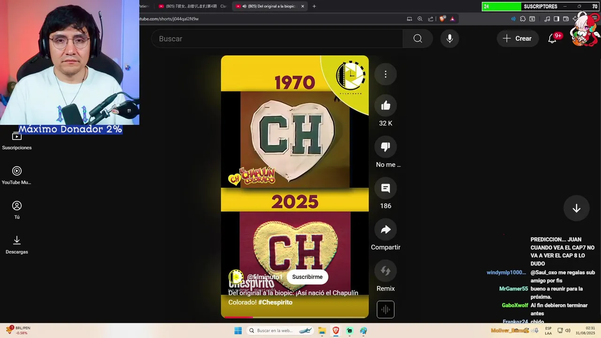Open a new browser tab with plus
This screenshot has height=338, width=601.
(314, 6)
